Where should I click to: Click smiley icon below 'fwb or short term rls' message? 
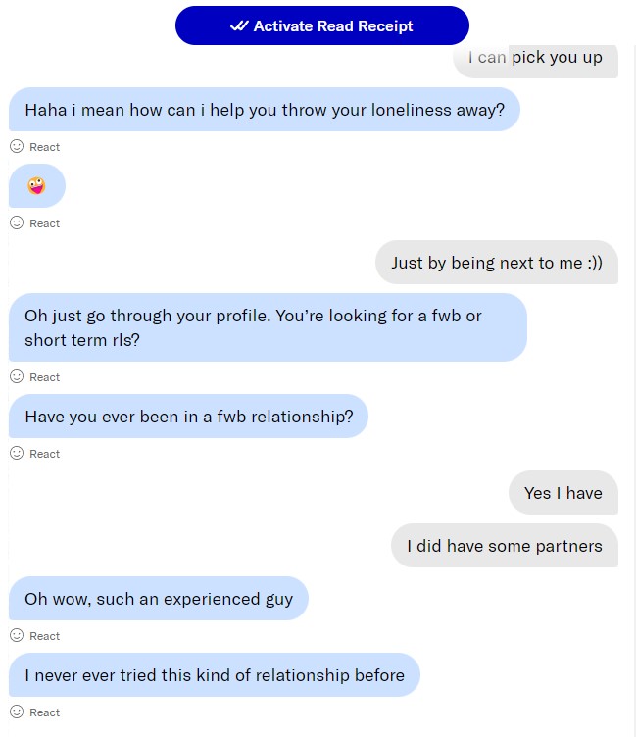(x=17, y=376)
